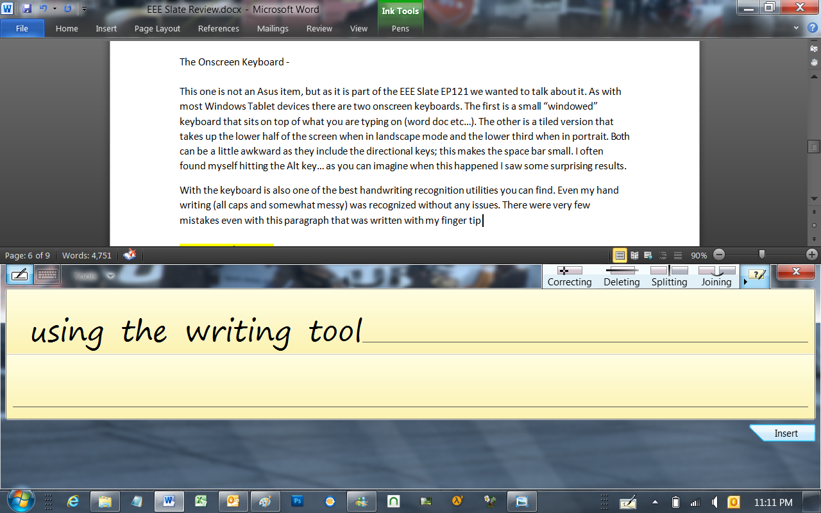
Task: Expand the ribbon using the chevron arrow
Action: (796, 28)
